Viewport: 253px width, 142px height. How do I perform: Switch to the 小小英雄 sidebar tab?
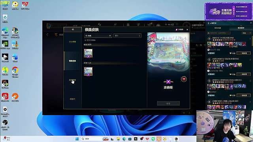(x=72, y=42)
